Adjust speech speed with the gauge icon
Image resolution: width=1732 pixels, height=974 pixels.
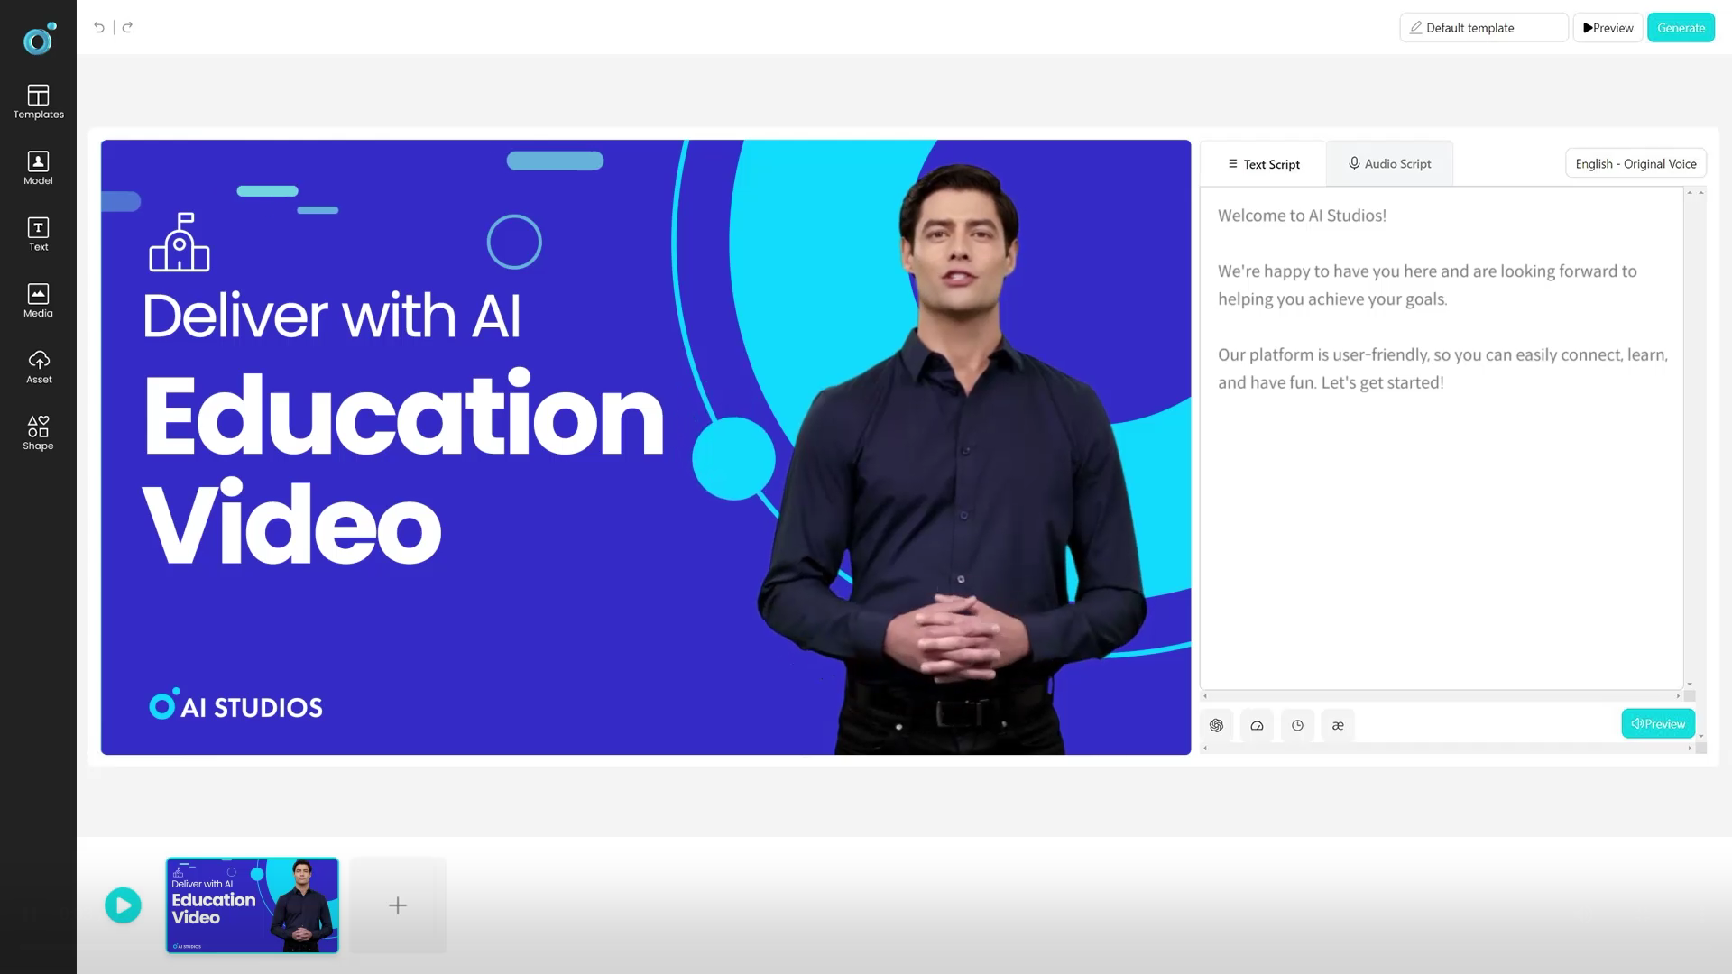(1257, 724)
